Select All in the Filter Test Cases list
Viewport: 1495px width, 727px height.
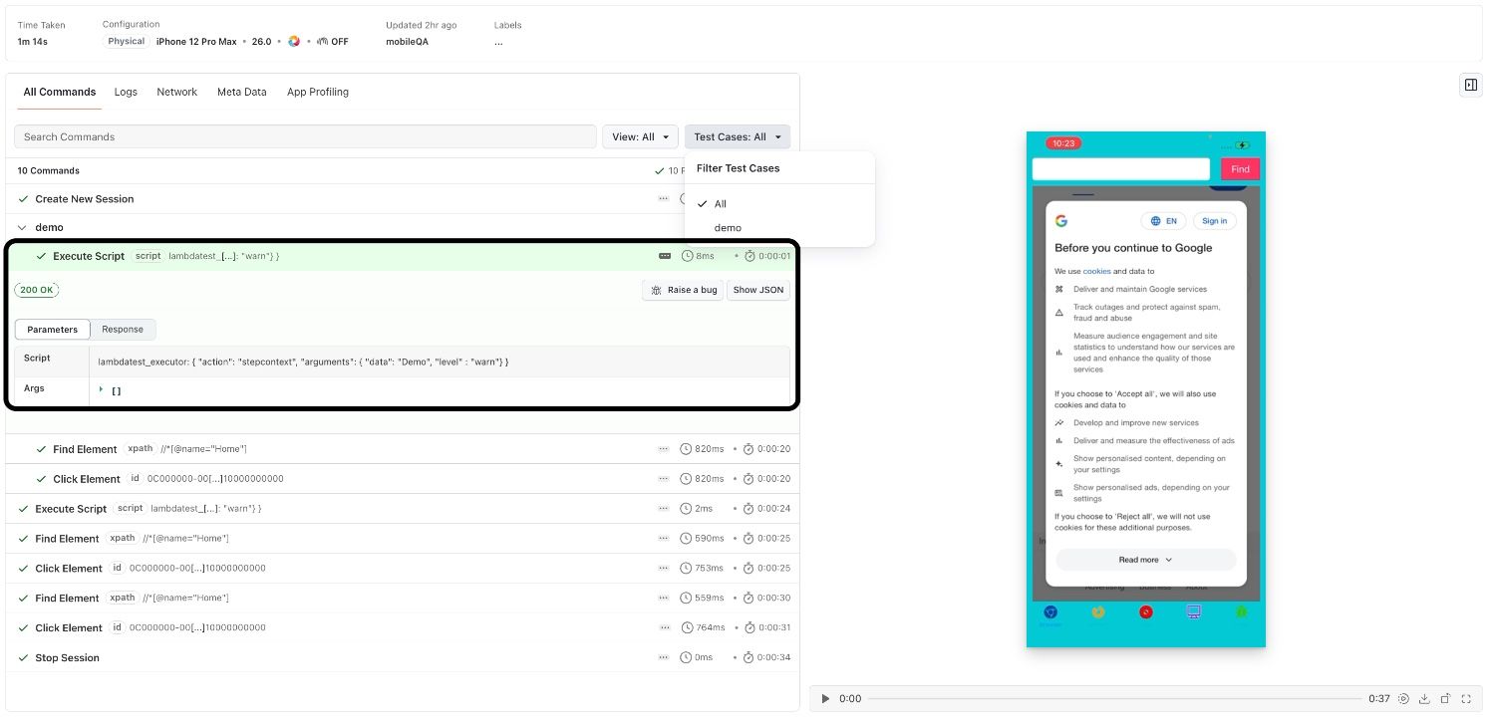pos(720,204)
